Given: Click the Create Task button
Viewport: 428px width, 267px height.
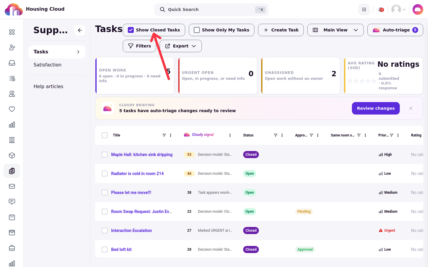Looking at the screenshot, I should click(x=281, y=30).
